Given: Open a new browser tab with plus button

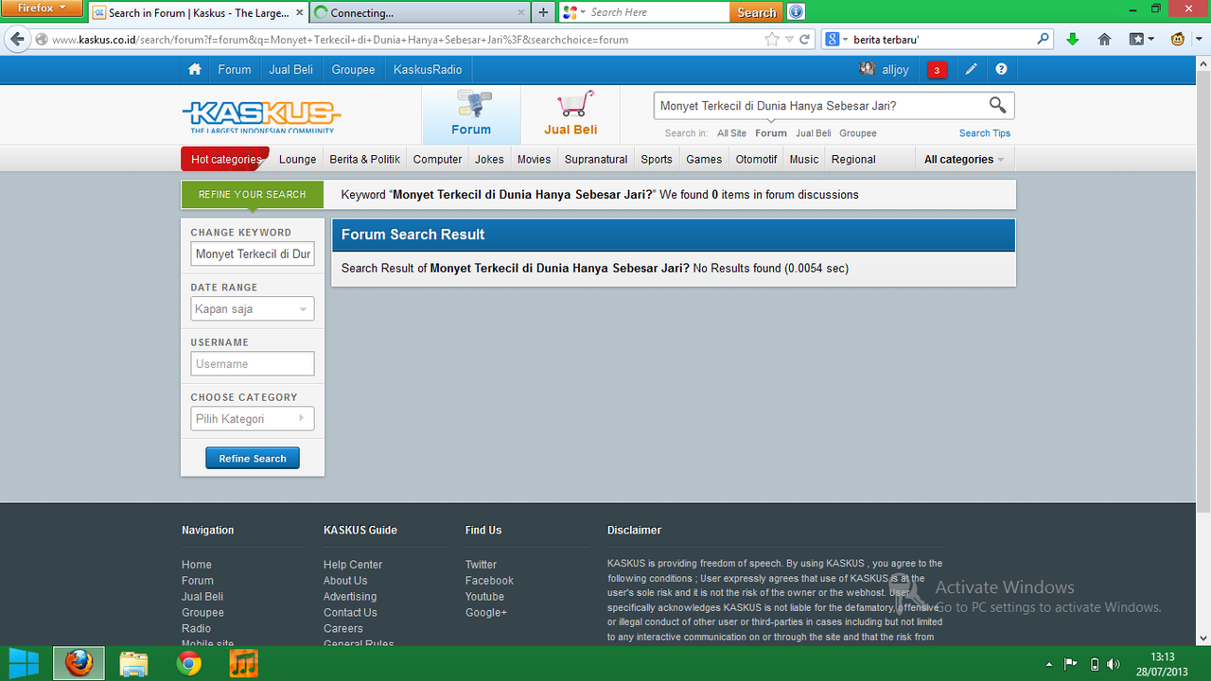Looking at the screenshot, I should point(543,12).
